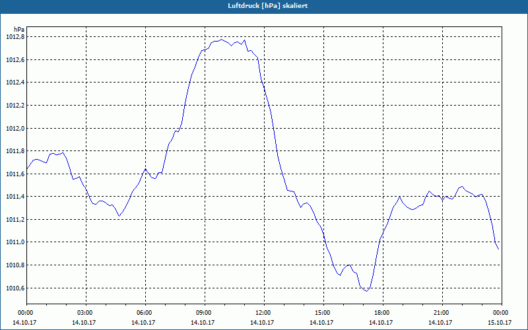Click the 15.10.17 date label
The height and width of the screenshot is (330, 528).
tap(500, 323)
